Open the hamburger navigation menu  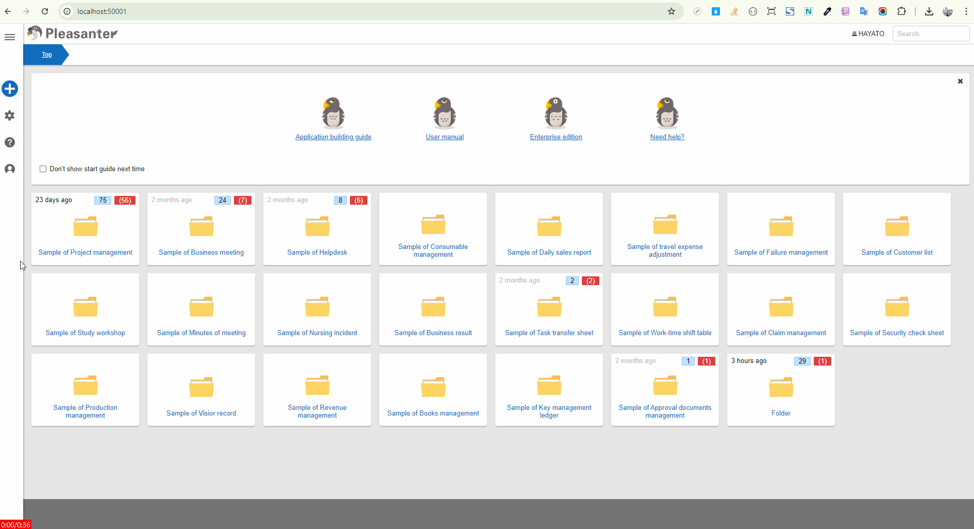coord(9,37)
